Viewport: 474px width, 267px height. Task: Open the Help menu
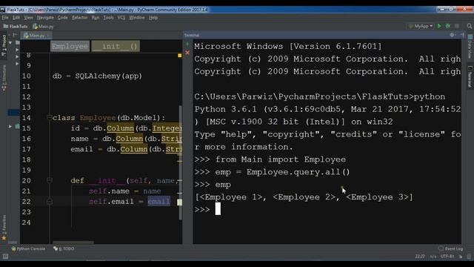(153, 18)
